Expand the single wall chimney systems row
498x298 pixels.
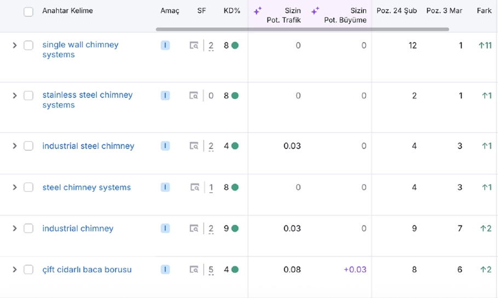pos(15,46)
